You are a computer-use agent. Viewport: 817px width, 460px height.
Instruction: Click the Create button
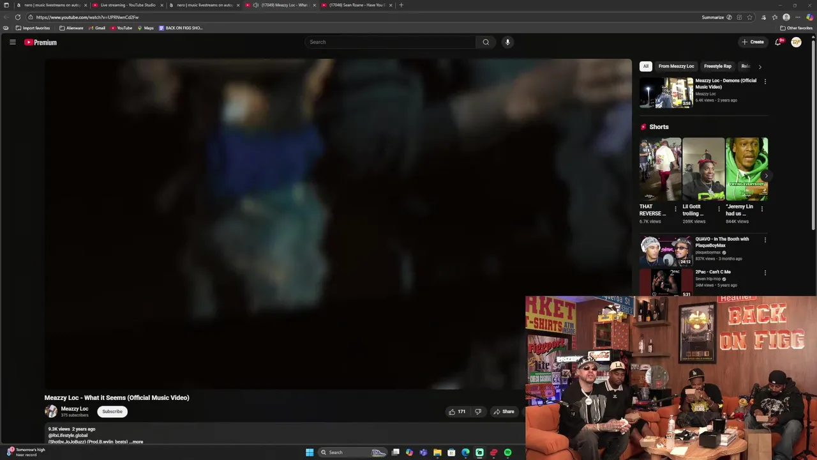[x=753, y=42]
